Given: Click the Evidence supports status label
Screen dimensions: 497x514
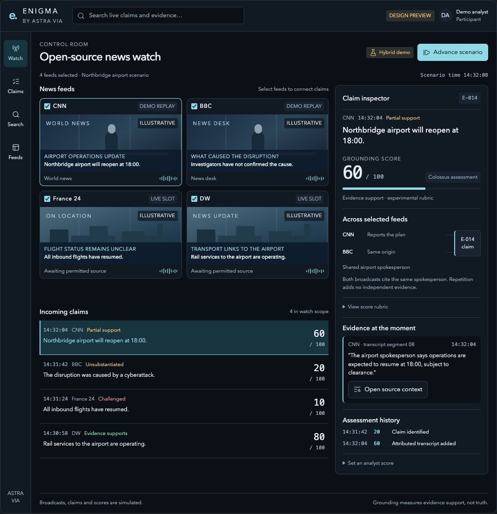Looking at the screenshot, I should tap(106, 434).
